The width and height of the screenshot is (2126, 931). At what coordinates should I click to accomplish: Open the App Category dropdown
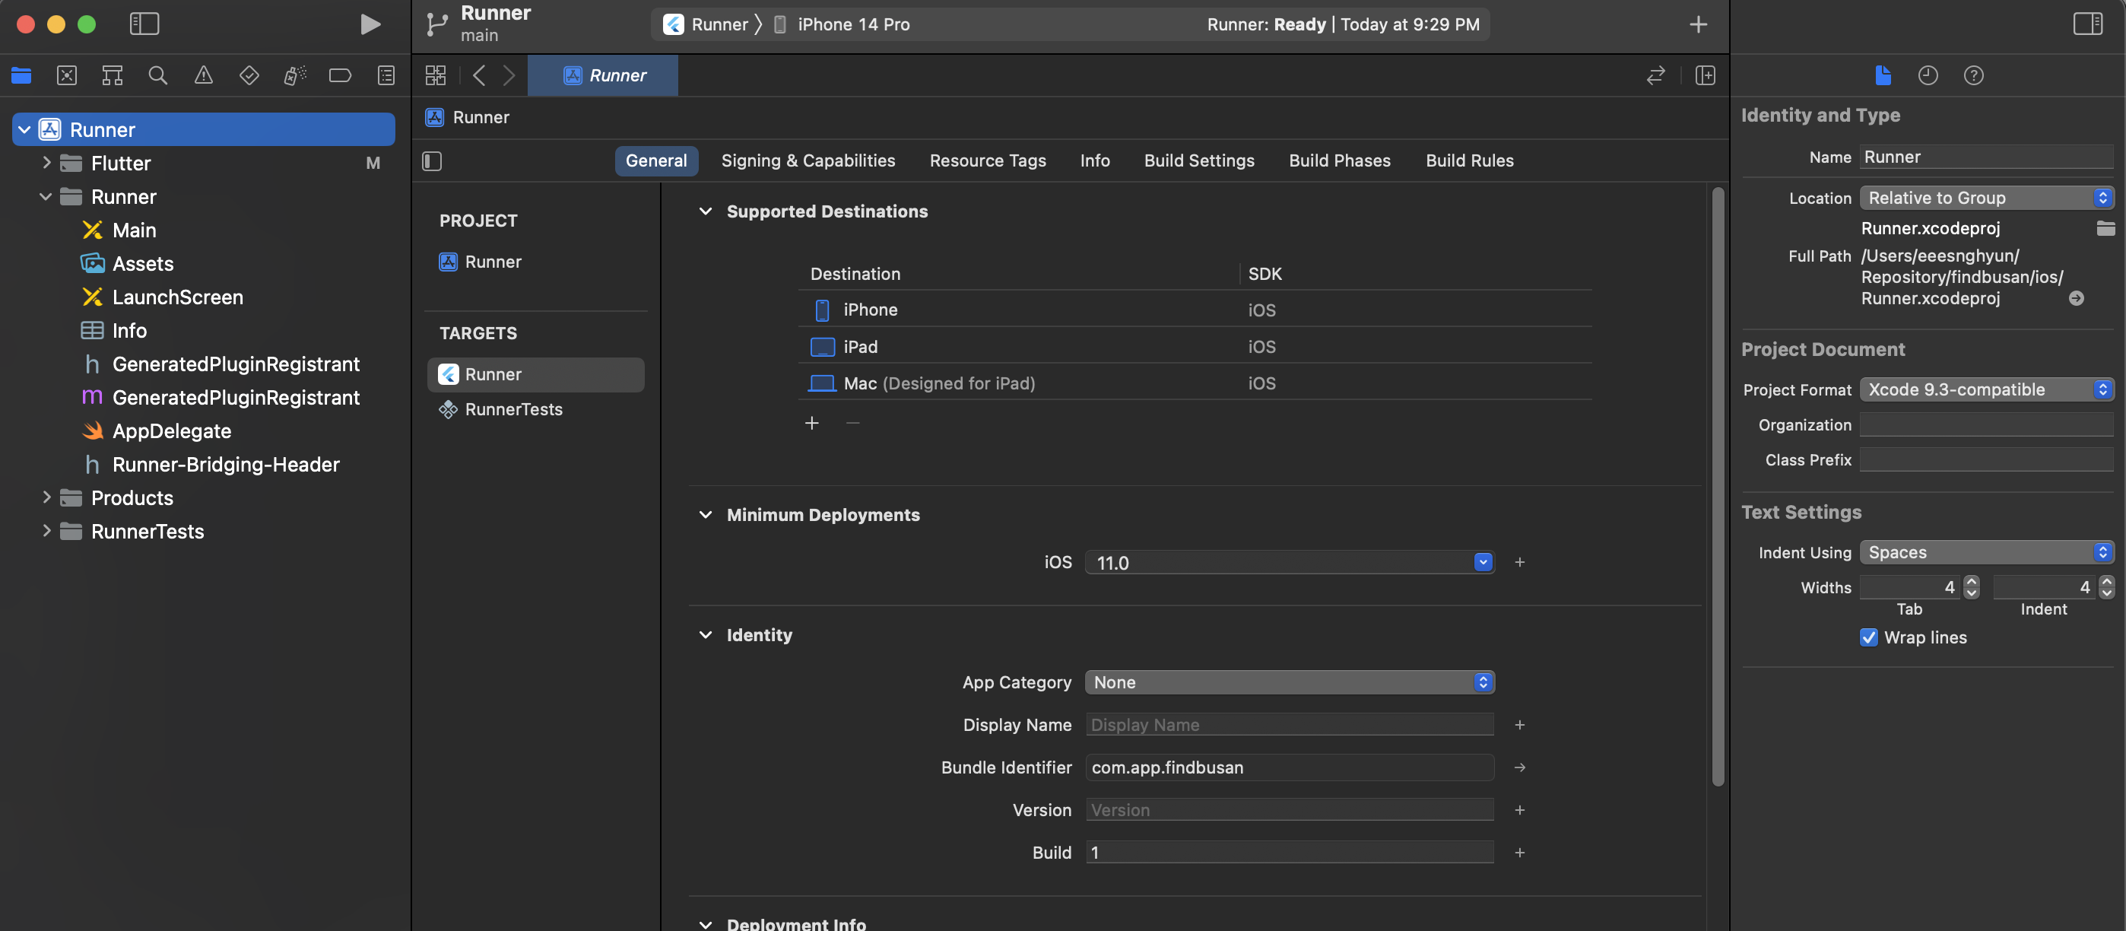tap(1289, 682)
